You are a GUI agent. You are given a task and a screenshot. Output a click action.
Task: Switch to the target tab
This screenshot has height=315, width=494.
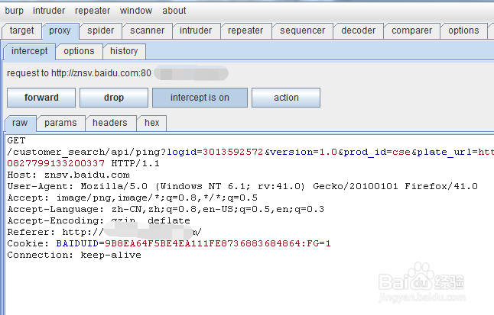21,31
